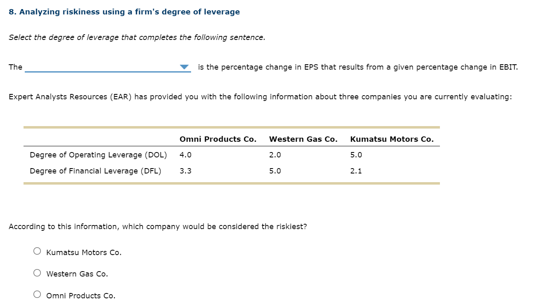Click the "Kumatsu Motors Co." answer label
This screenshot has width=534, height=307.
(x=84, y=253)
